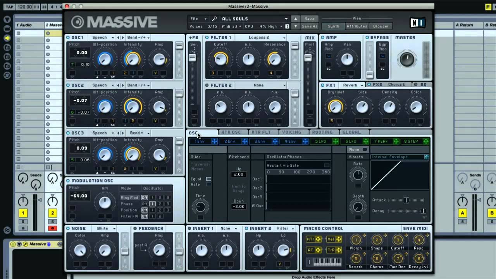Load the next preset with down arrow
Viewport: 496px width, 279px height.
point(296,26)
